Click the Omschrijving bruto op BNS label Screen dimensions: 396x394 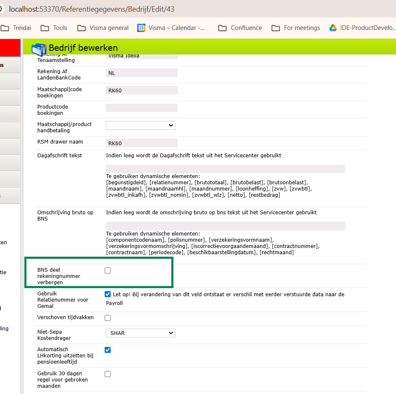click(x=65, y=216)
